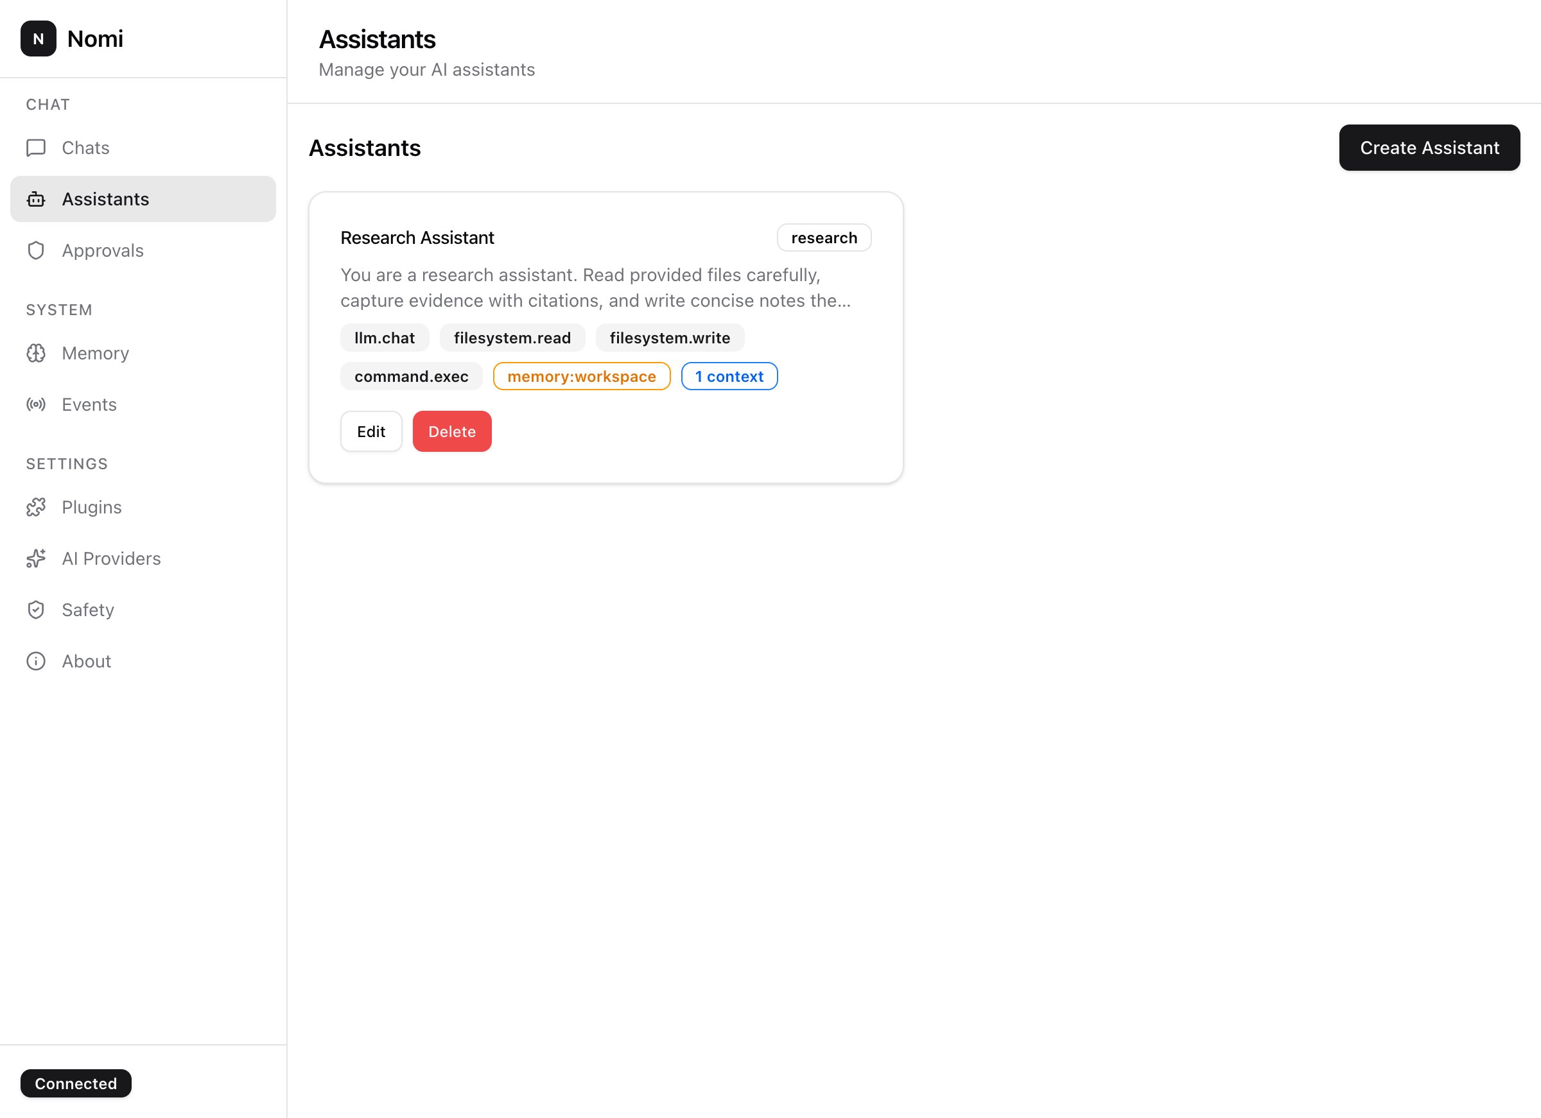Open AI Providers settings
The image size is (1541, 1118).
coord(143,558)
